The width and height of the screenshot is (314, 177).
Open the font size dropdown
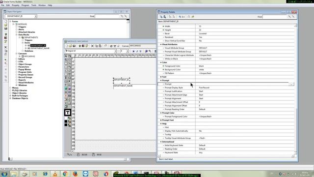click(128, 51)
